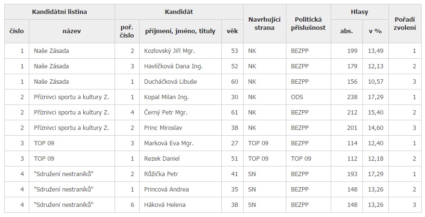Select candidate Havlíčková Dana Ing.

click(x=172, y=66)
